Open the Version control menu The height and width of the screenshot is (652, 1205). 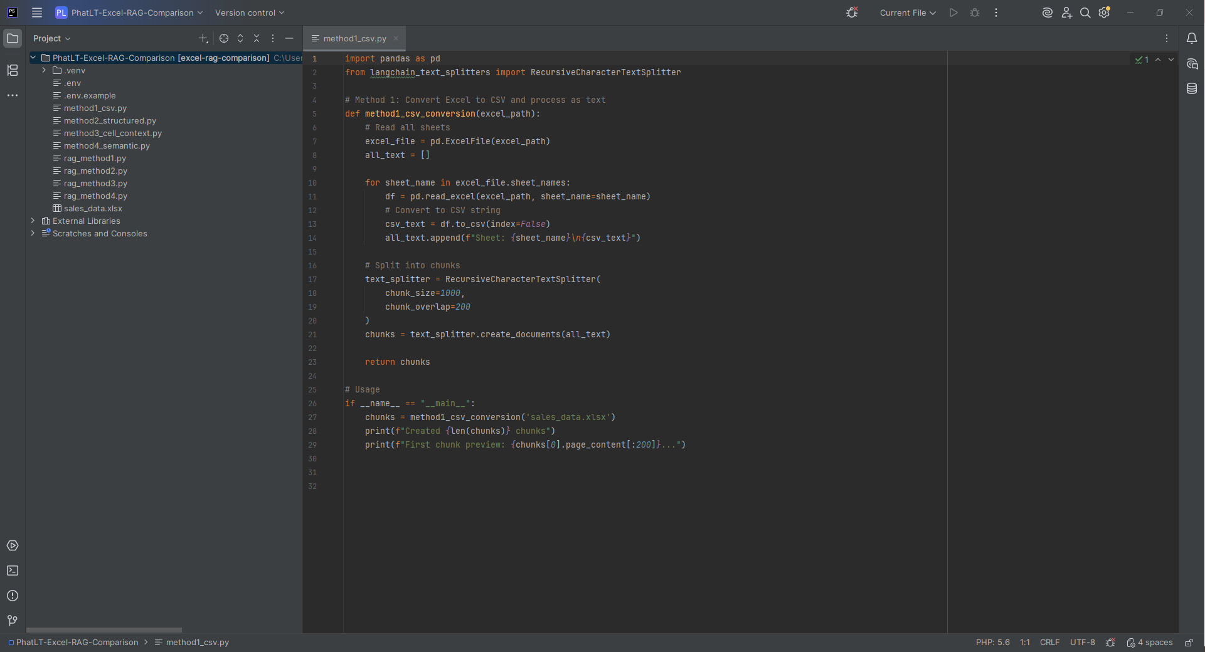click(x=249, y=13)
